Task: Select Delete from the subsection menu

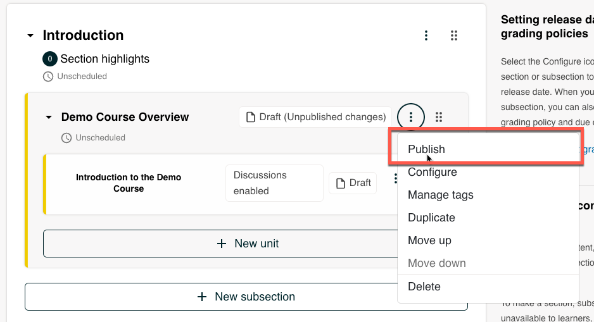Action: 424,287
